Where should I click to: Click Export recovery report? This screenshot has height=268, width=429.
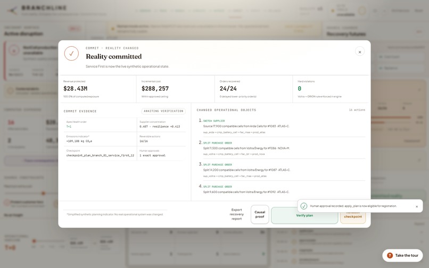[236, 214]
